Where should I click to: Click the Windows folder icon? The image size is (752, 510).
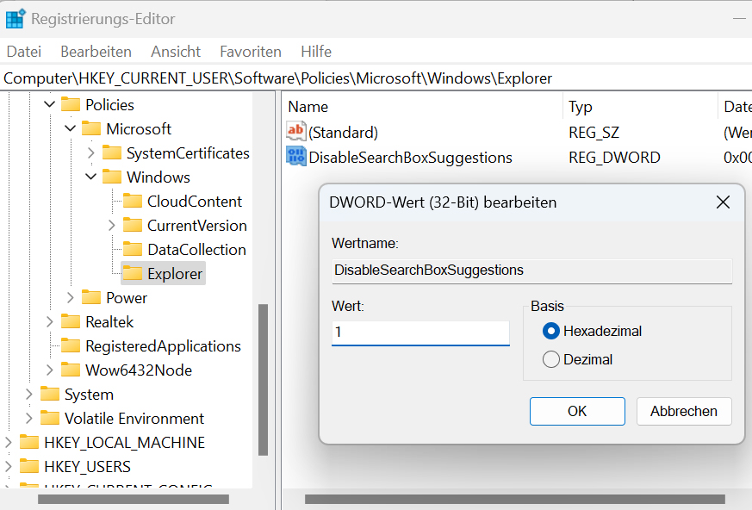point(112,177)
